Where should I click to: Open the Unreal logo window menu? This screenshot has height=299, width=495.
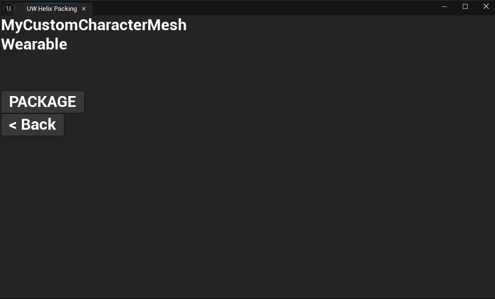[x=9, y=8]
